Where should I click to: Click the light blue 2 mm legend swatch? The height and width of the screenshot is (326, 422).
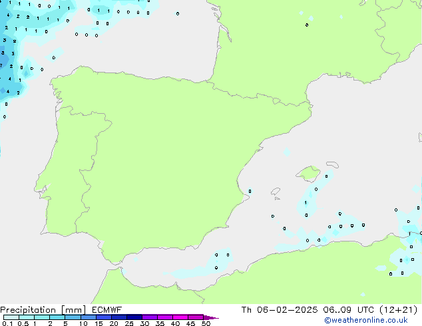click(58, 317)
